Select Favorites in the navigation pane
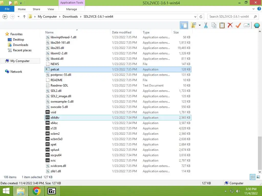 16,34
